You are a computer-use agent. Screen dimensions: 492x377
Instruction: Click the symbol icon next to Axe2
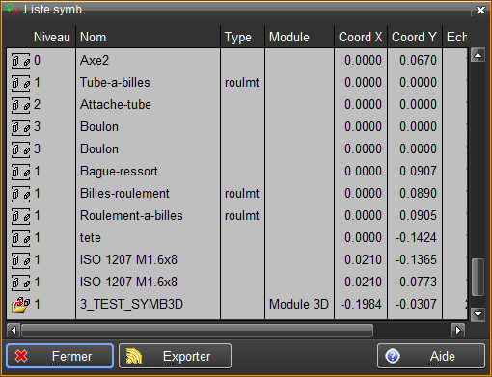pos(20,61)
